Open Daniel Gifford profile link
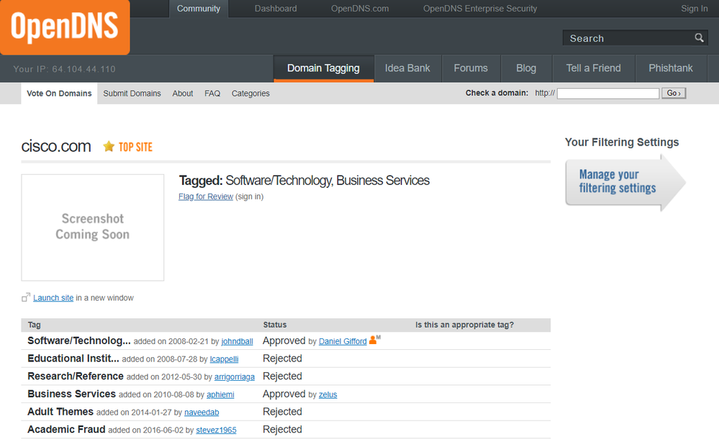 click(343, 342)
